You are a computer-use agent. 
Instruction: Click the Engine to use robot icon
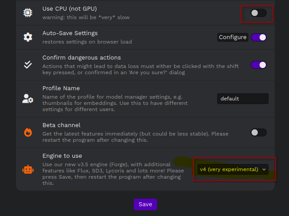click(x=28, y=169)
